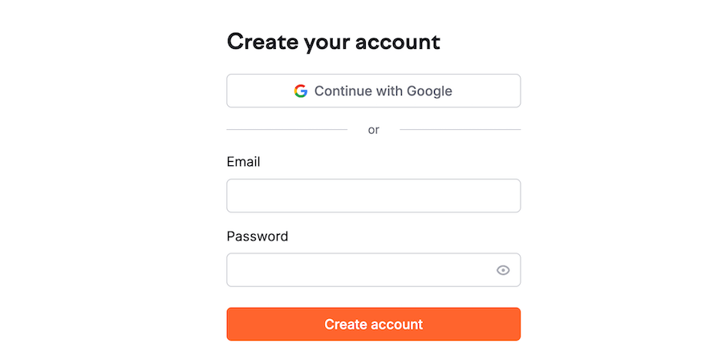Focus the Password input field
The image size is (722, 356).
click(x=361, y=270)
